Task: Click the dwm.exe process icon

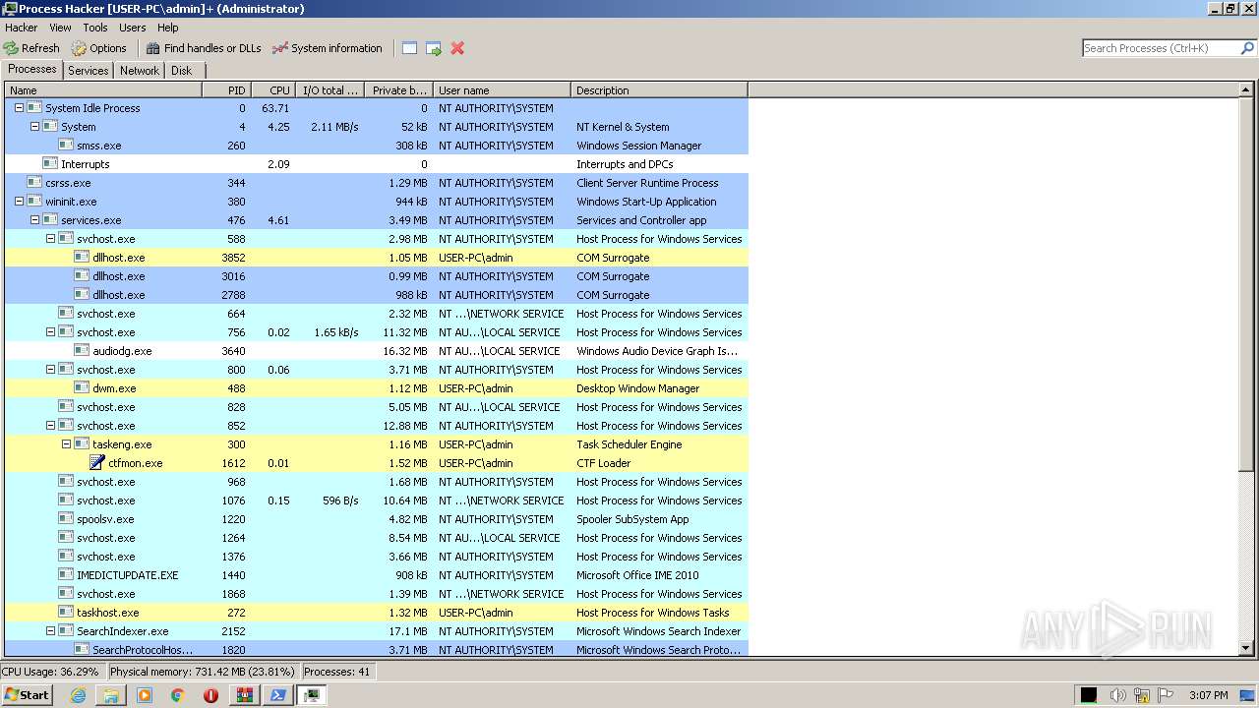Action: [x=82, y=388]
